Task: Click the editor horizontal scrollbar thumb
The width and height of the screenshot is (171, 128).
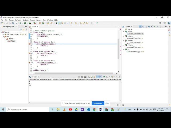Action: tap(74, 74)
